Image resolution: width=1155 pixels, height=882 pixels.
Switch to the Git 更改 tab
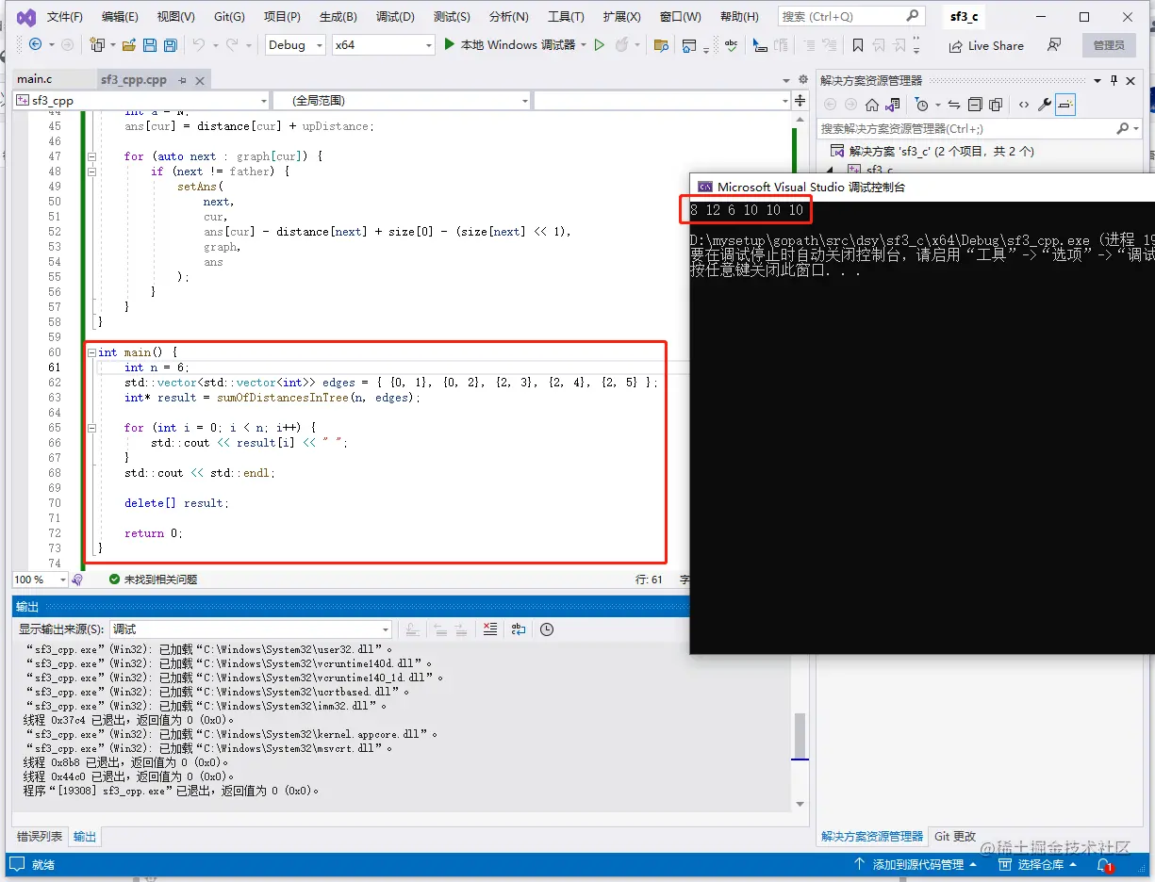coord(955,836)
